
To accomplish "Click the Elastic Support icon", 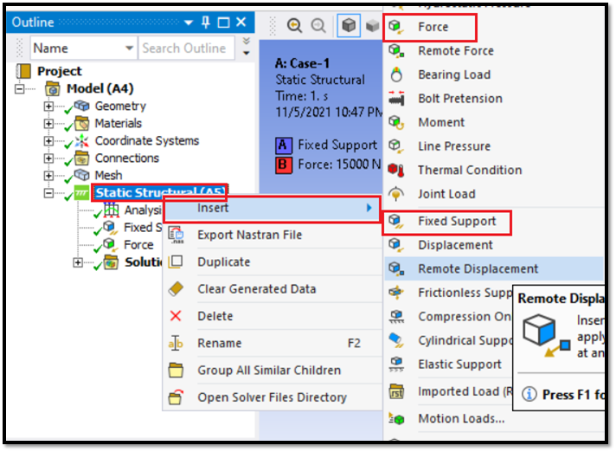I will point(396,365).
